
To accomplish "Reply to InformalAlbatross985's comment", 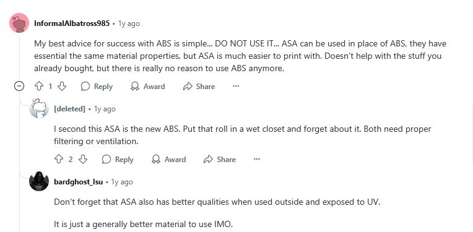I will click(x=97, y=87).
